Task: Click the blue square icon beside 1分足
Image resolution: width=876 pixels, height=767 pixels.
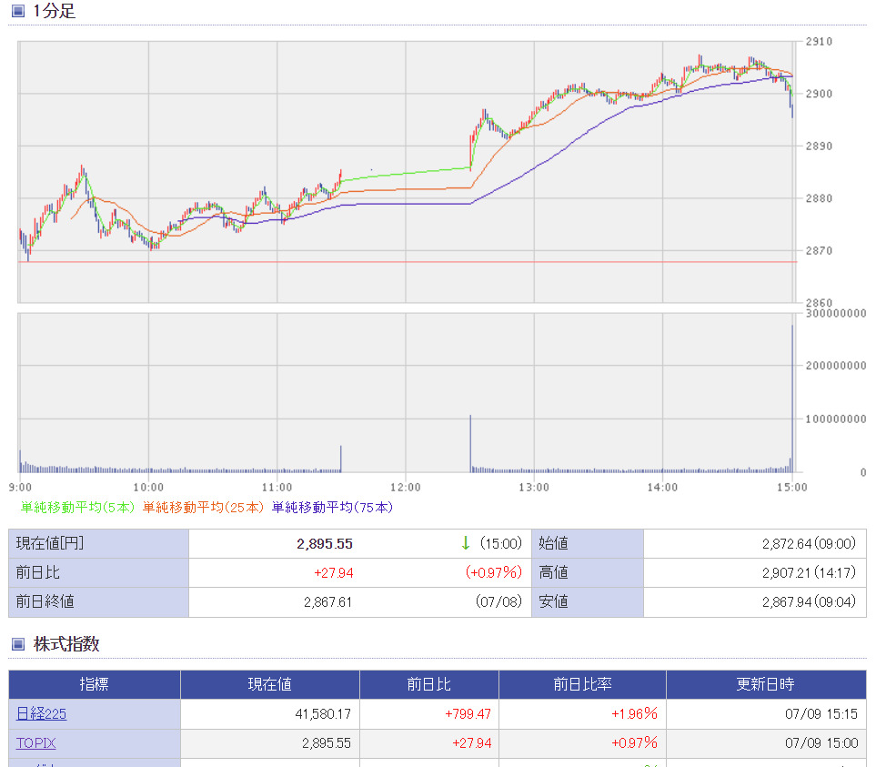Action: (x=18, y=12)
